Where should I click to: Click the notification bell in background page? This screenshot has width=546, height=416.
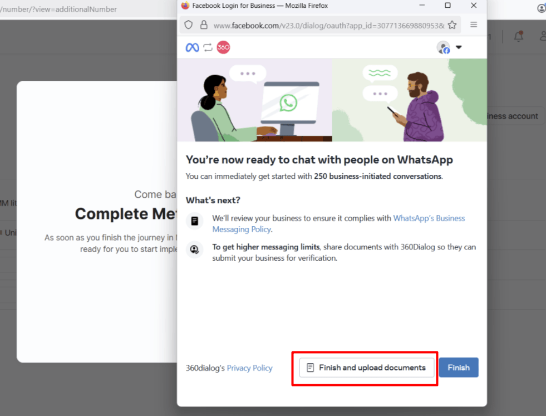pyautogui.click(x=519, y=36)
